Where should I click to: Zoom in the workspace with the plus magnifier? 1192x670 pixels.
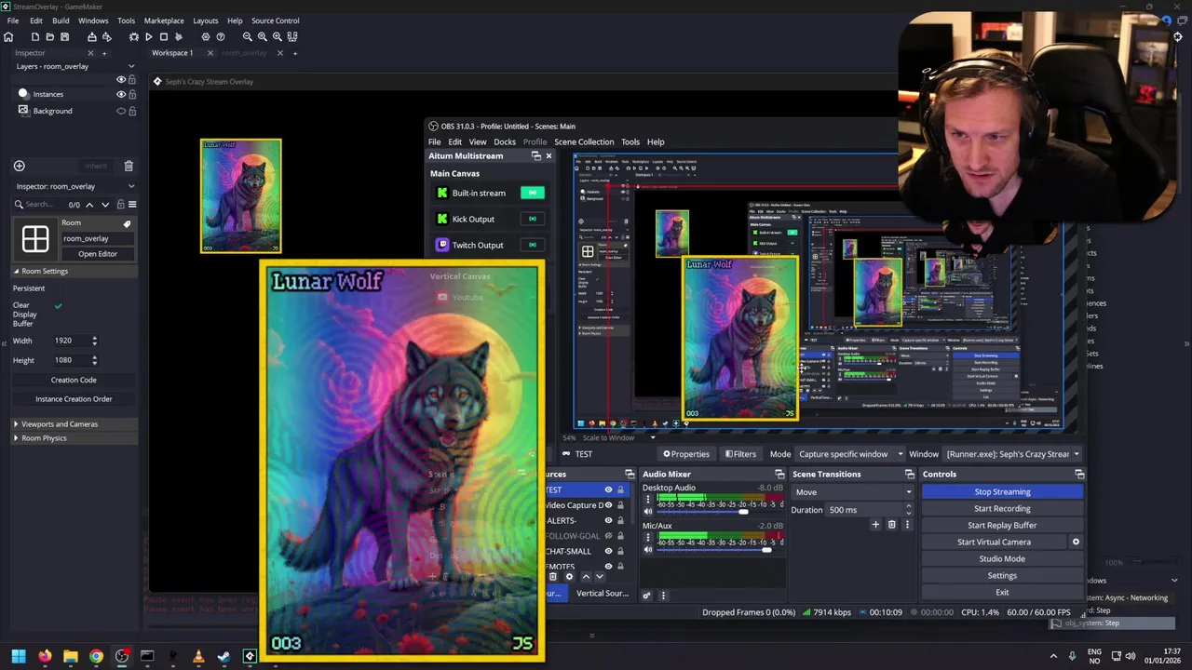(278, 36)
